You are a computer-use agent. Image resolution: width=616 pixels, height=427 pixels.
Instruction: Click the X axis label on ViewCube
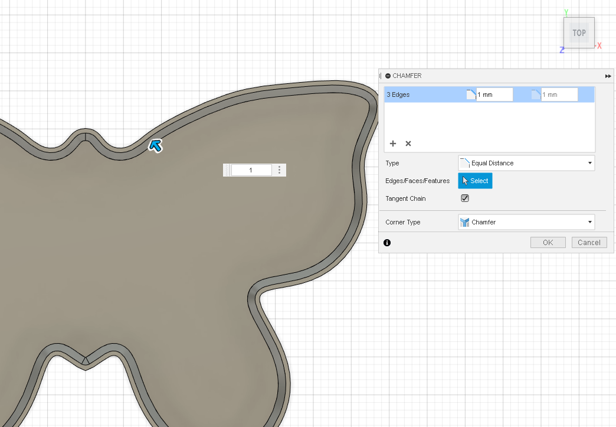tap(599, 46)
